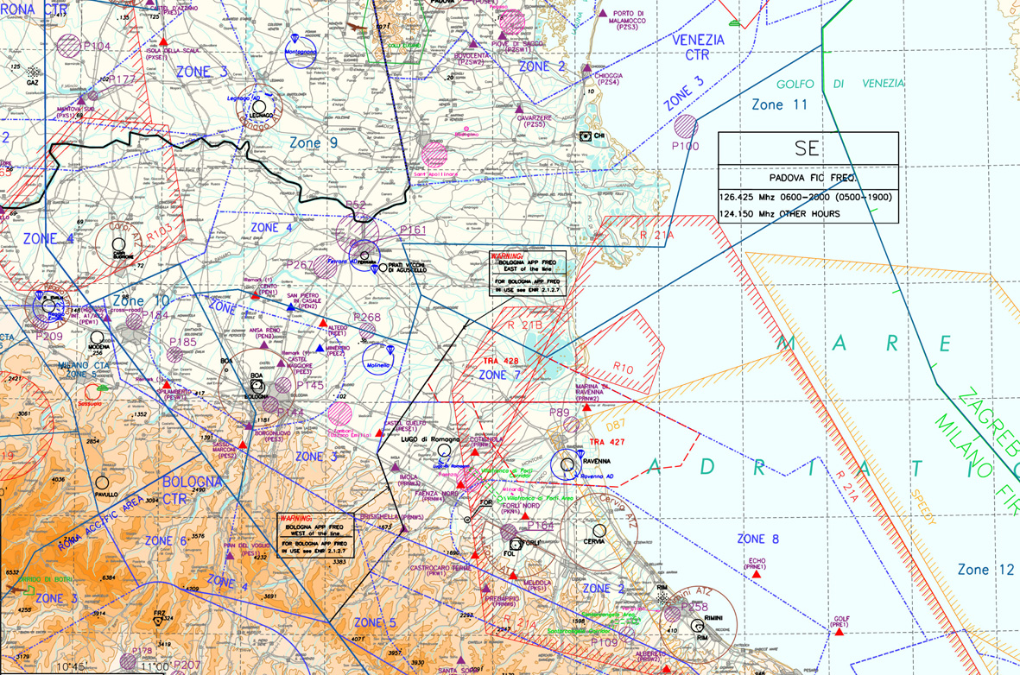Viewport: 1020px width, 675px height.
Task: Select the GOLF (PRE1) red triangle
Action: pos(839,632)
